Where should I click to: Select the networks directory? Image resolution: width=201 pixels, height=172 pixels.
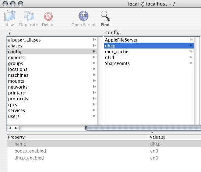[x=52, y=87]
